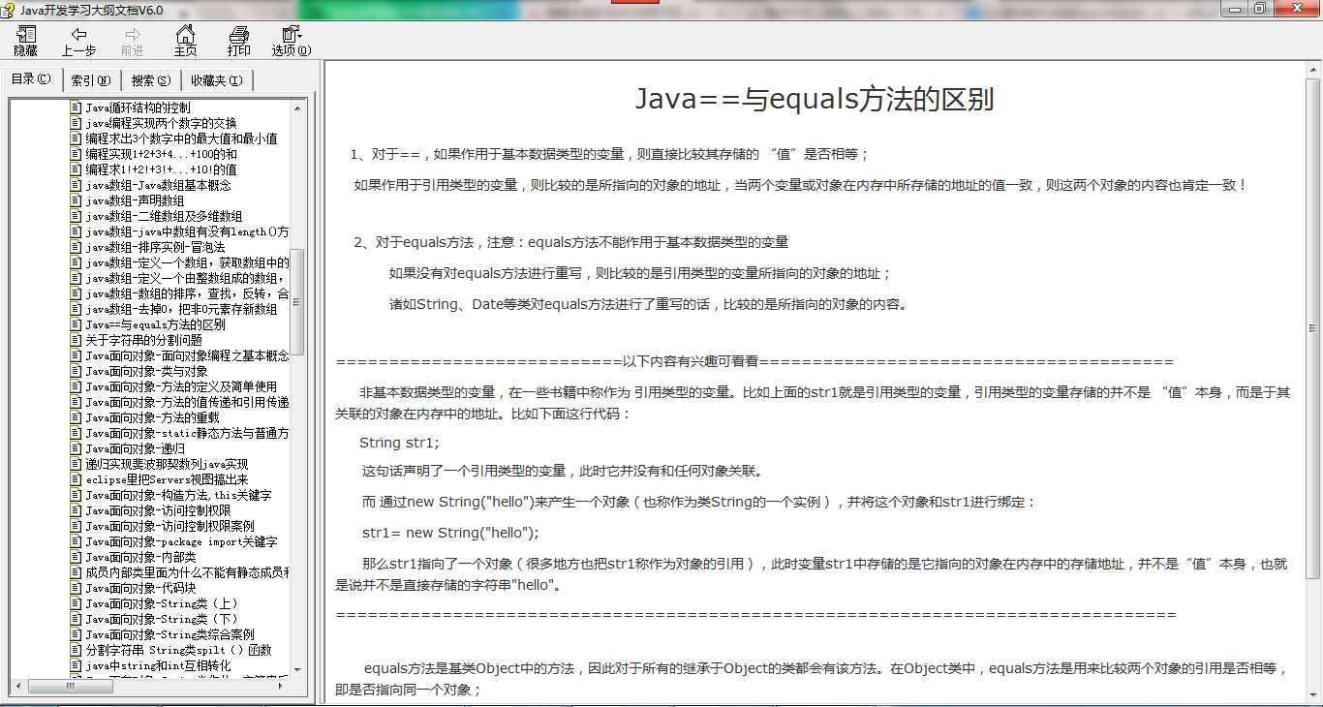The width and height of the screenshot is (1323, 707).
Task: Open topic Java面向对象-面向对象编程之基本概念
Action: [187, 355]
